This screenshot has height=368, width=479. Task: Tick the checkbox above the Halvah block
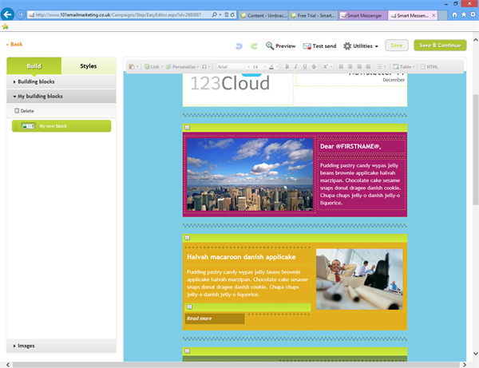[x=188, y=238]
